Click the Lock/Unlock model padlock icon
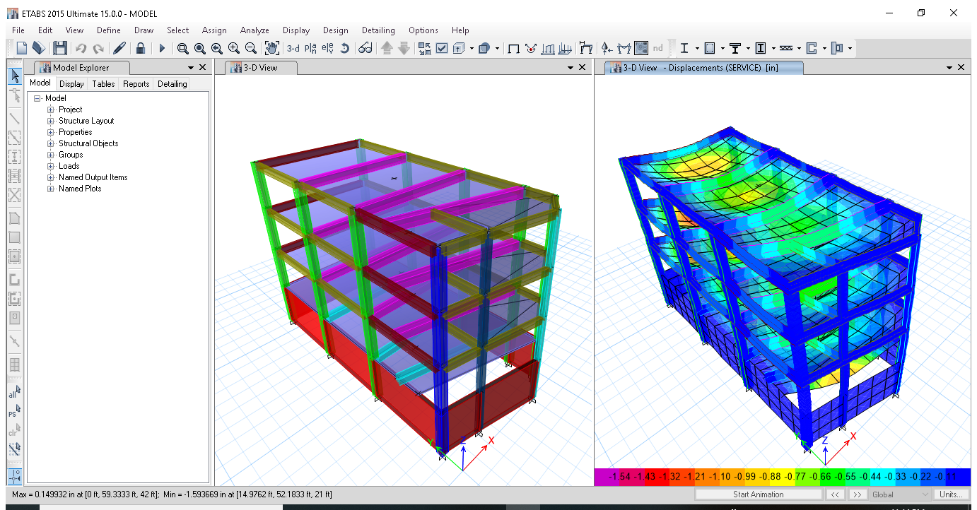Image resolution: width=977 pixels, height=510 pixels. pos(141,48)
